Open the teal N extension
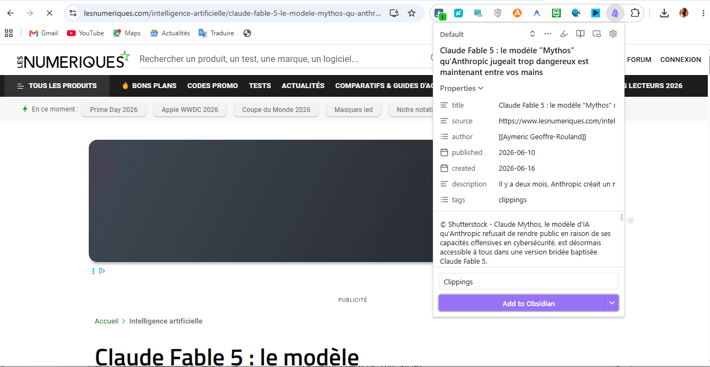Viewport: 710px width, 367px height. 458,13
